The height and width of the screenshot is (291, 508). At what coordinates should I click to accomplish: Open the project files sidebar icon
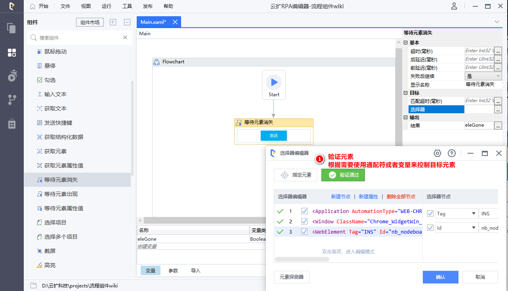click(12, 29)
